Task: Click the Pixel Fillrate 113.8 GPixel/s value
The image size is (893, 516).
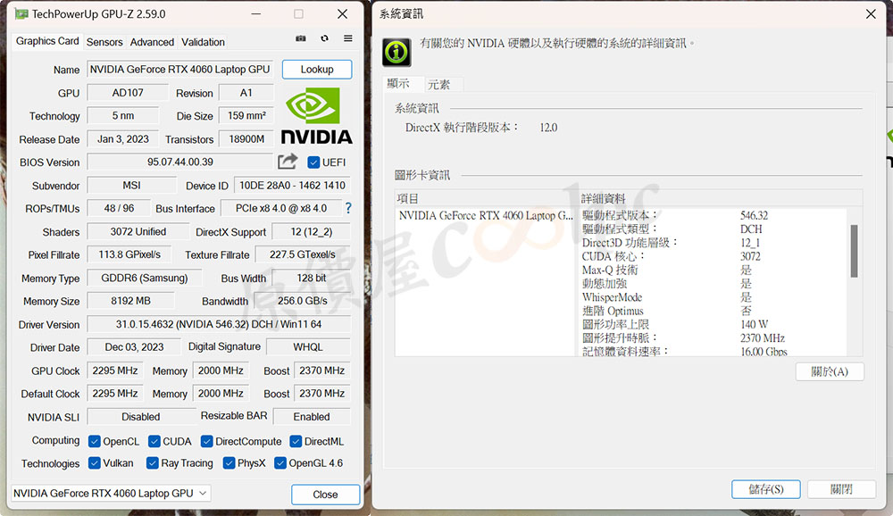Action: (x=129, y=254)
